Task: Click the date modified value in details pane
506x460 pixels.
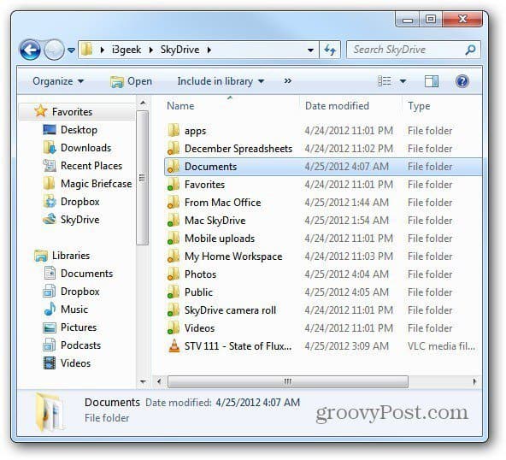Action: click(x=257, y=403)
